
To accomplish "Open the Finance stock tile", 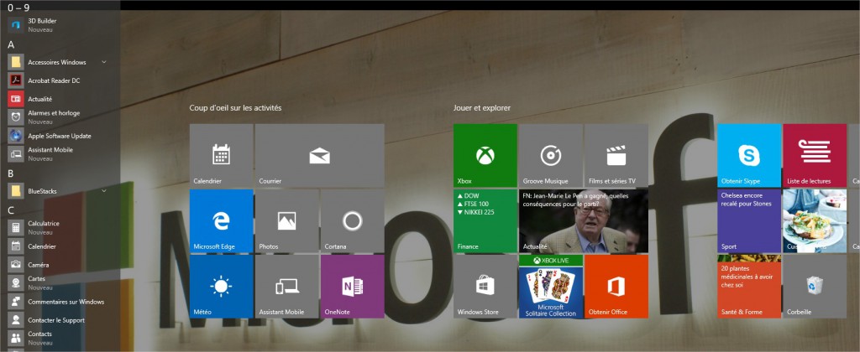I will coord(485,220).
